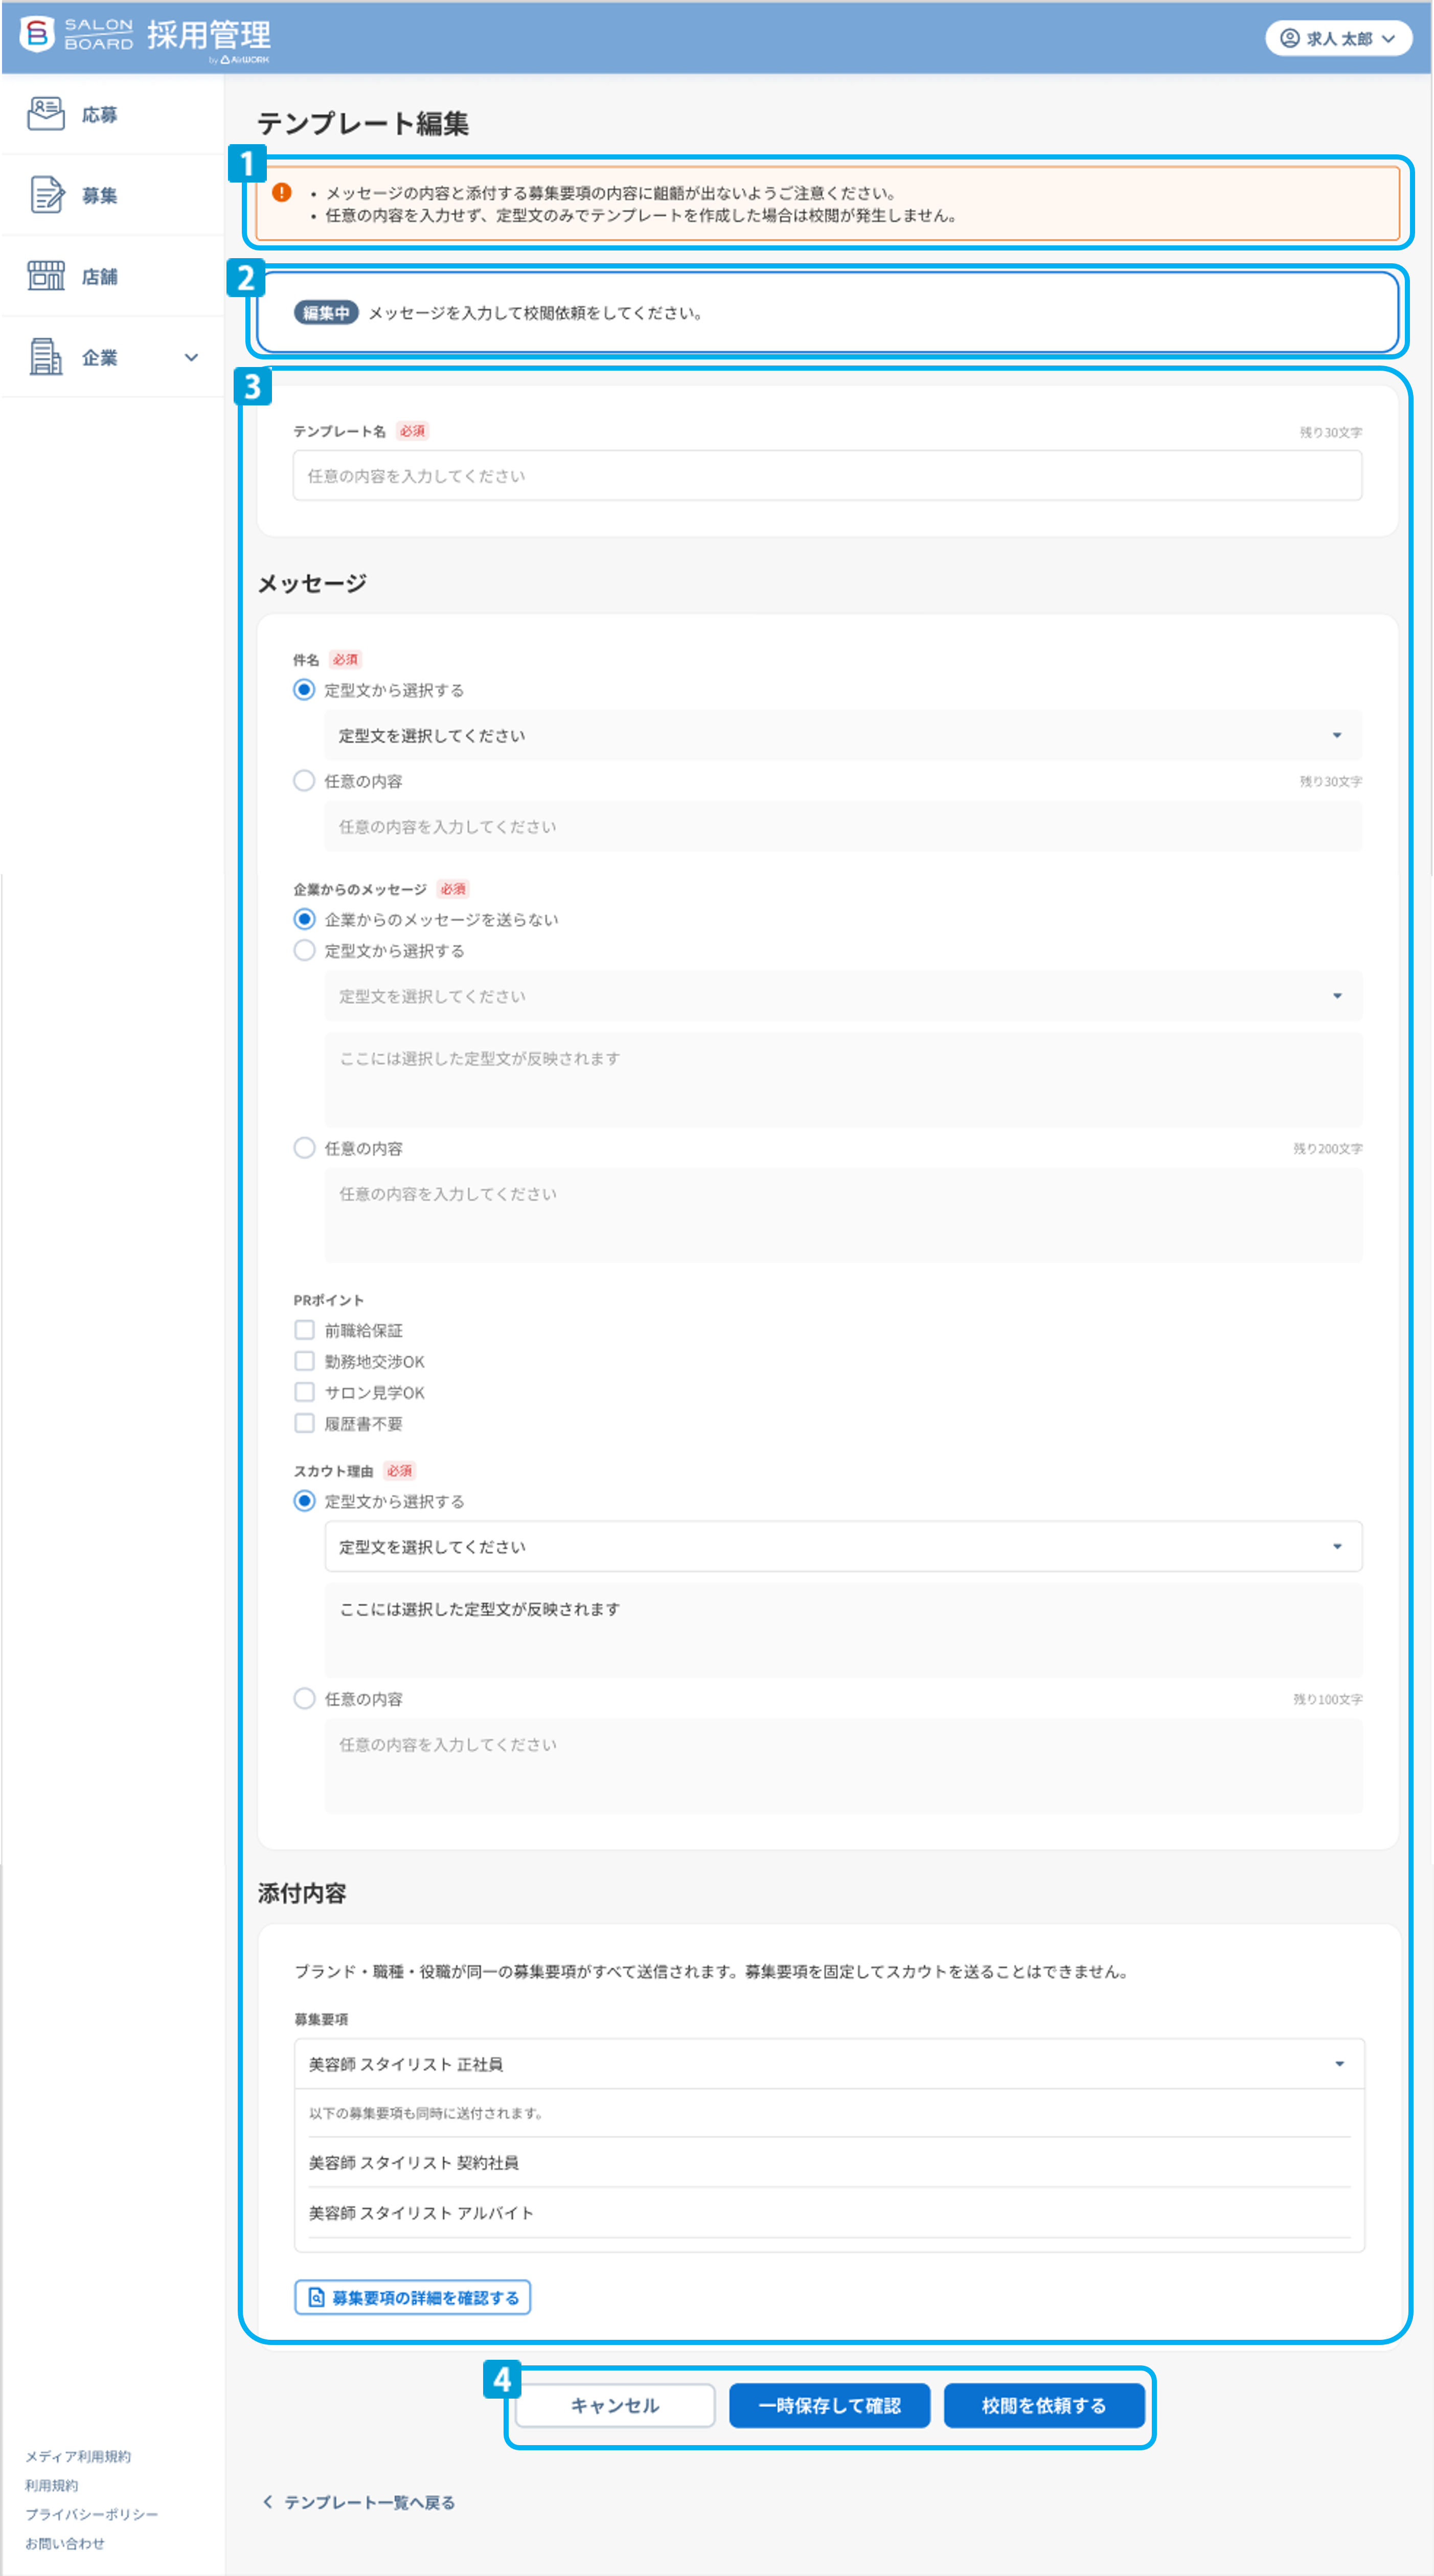Focus 企業からのメッセージ 任意の内容 textarea
The height and width of the screenshot is (2576, 1434).
click(842, 1215)
